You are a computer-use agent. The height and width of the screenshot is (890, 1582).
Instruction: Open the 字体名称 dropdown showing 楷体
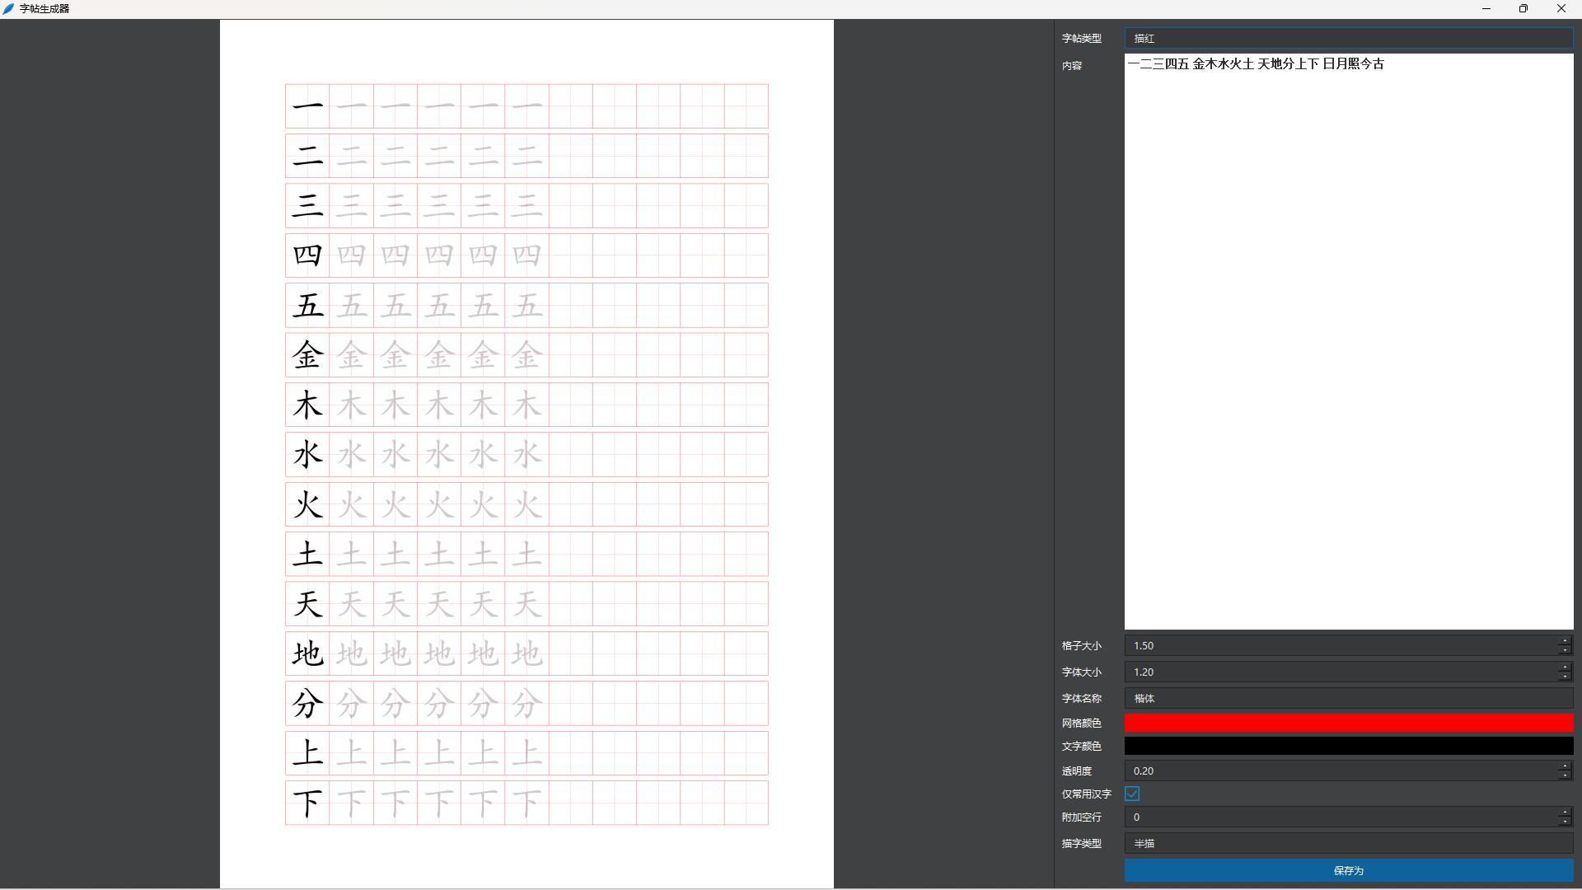pyautogui.click(x=1348, y=698)
